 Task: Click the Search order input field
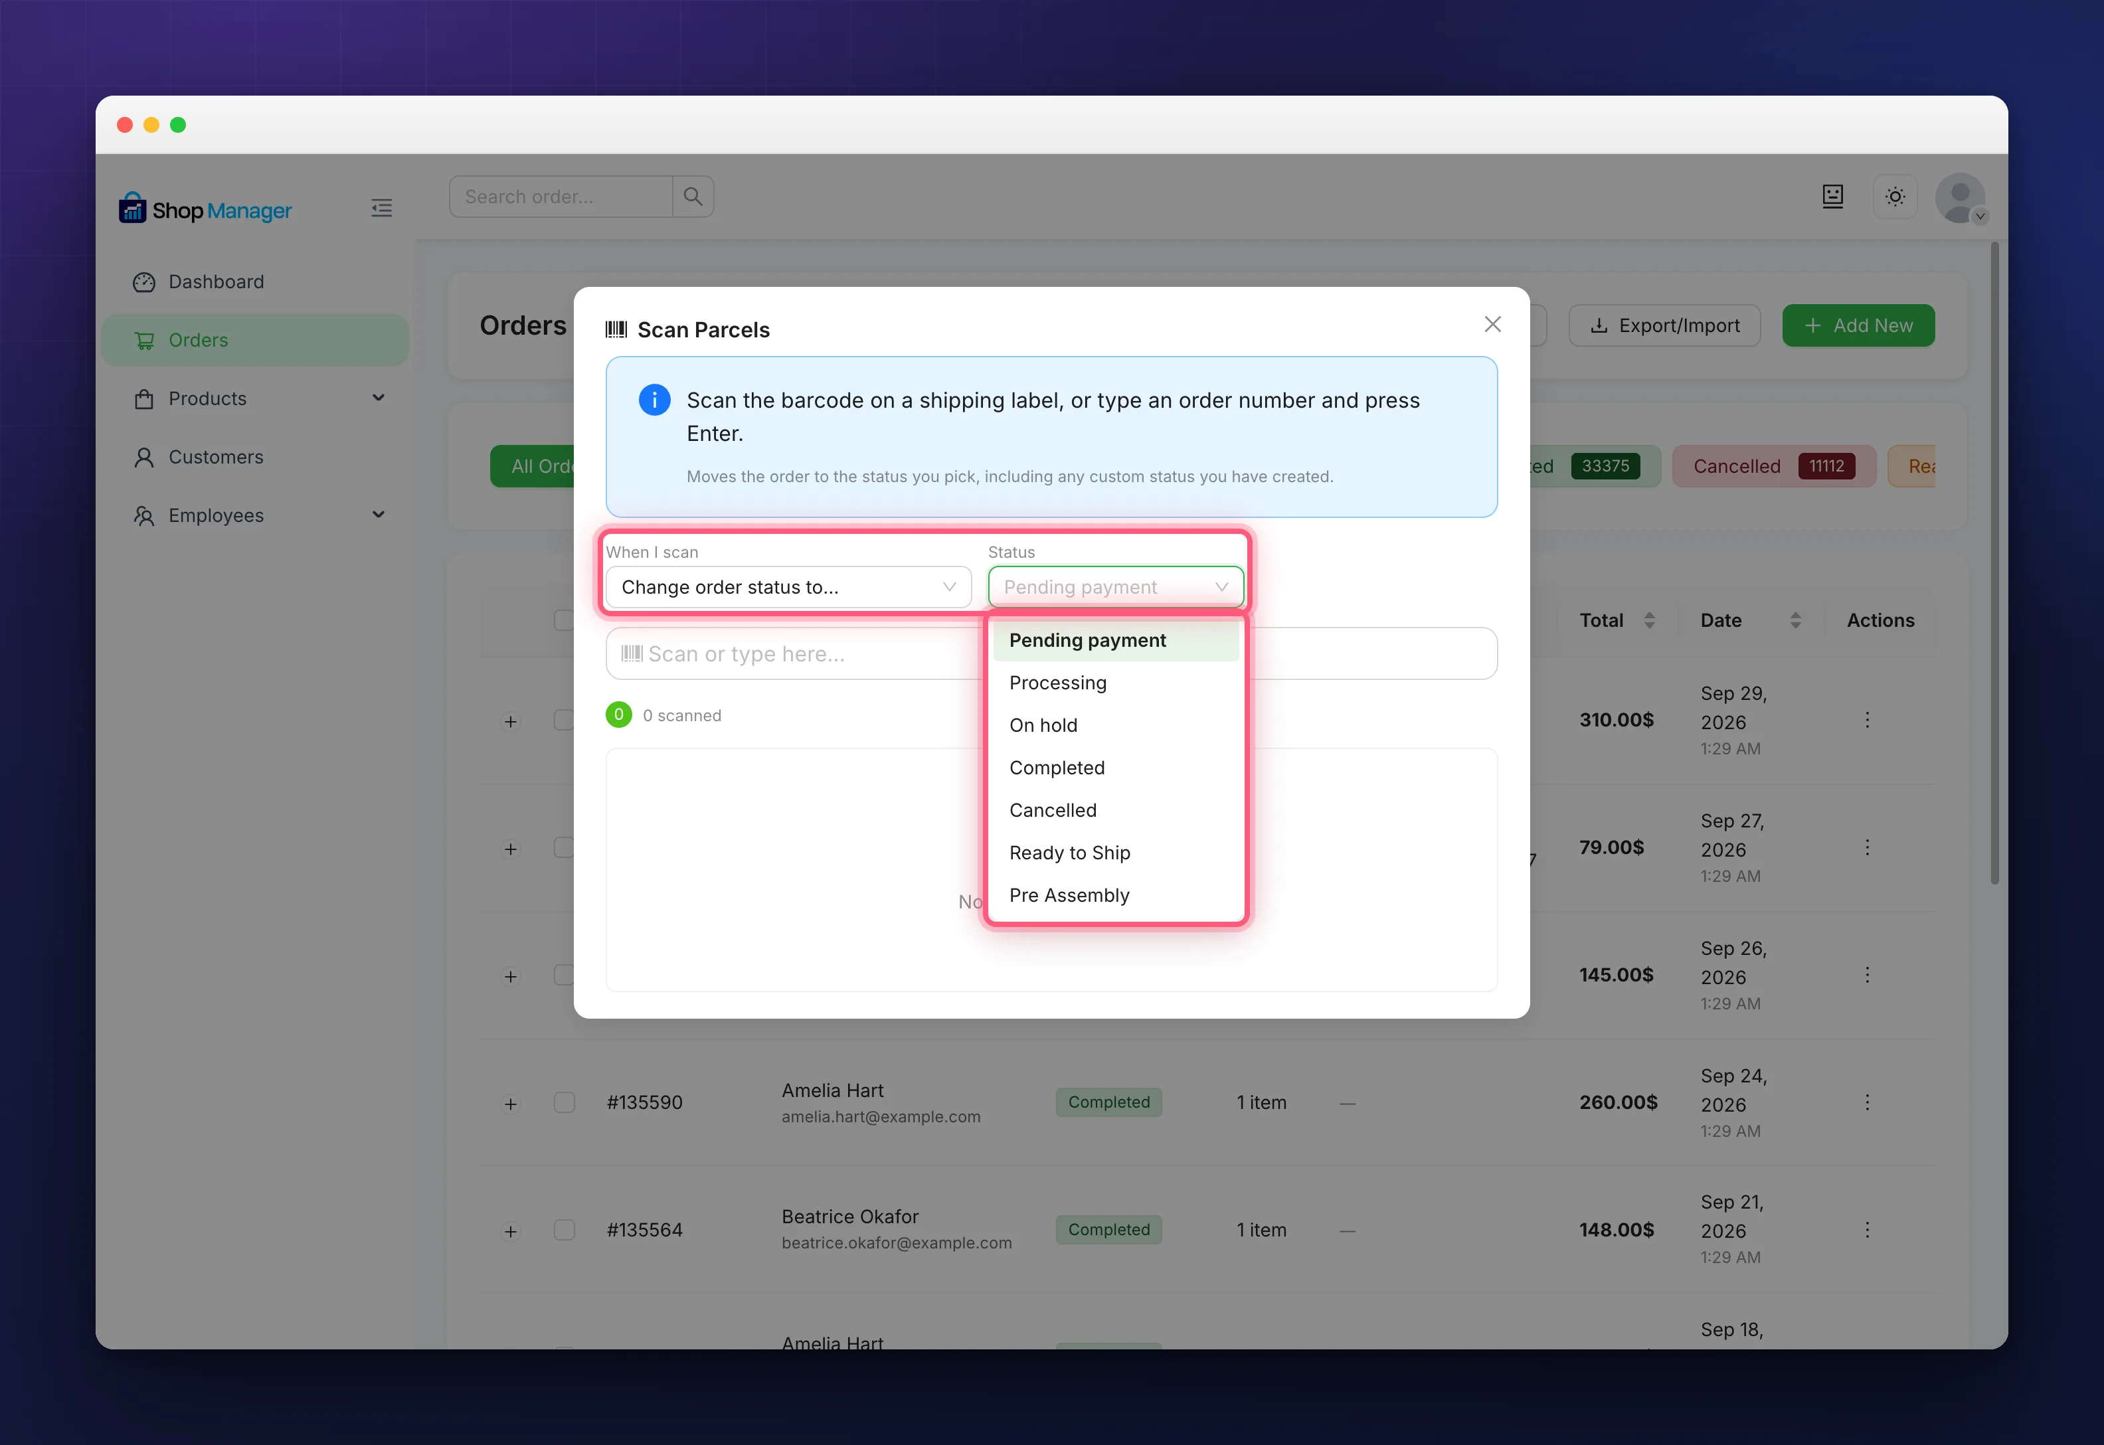[561, 197]
